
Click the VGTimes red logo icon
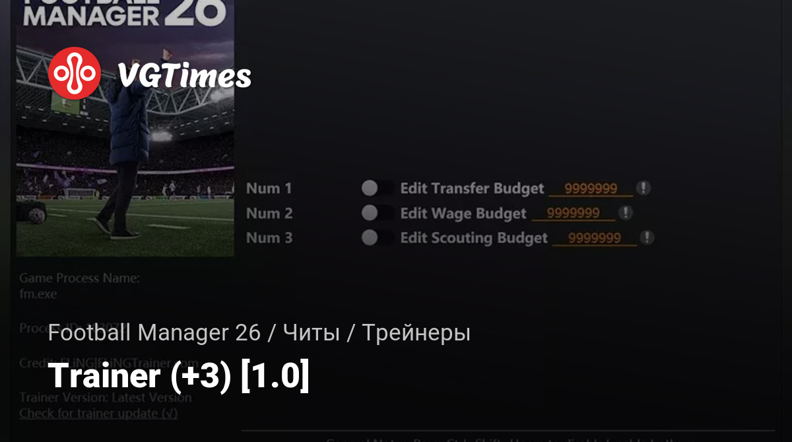(x=75, y=73)
